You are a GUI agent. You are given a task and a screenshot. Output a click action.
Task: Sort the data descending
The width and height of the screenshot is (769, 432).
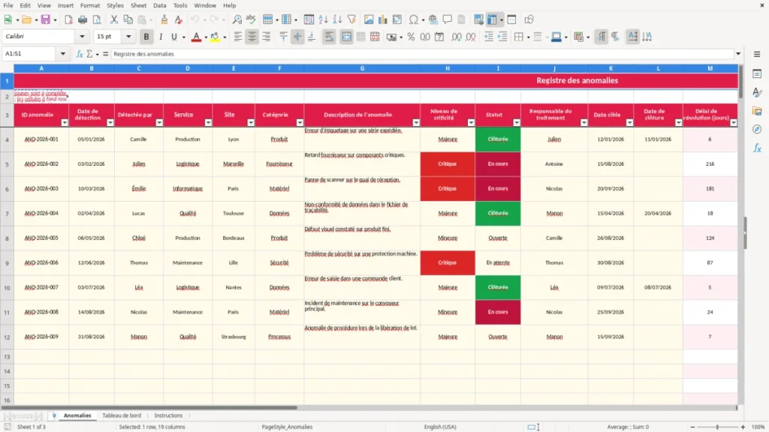(x=337, y=19)
